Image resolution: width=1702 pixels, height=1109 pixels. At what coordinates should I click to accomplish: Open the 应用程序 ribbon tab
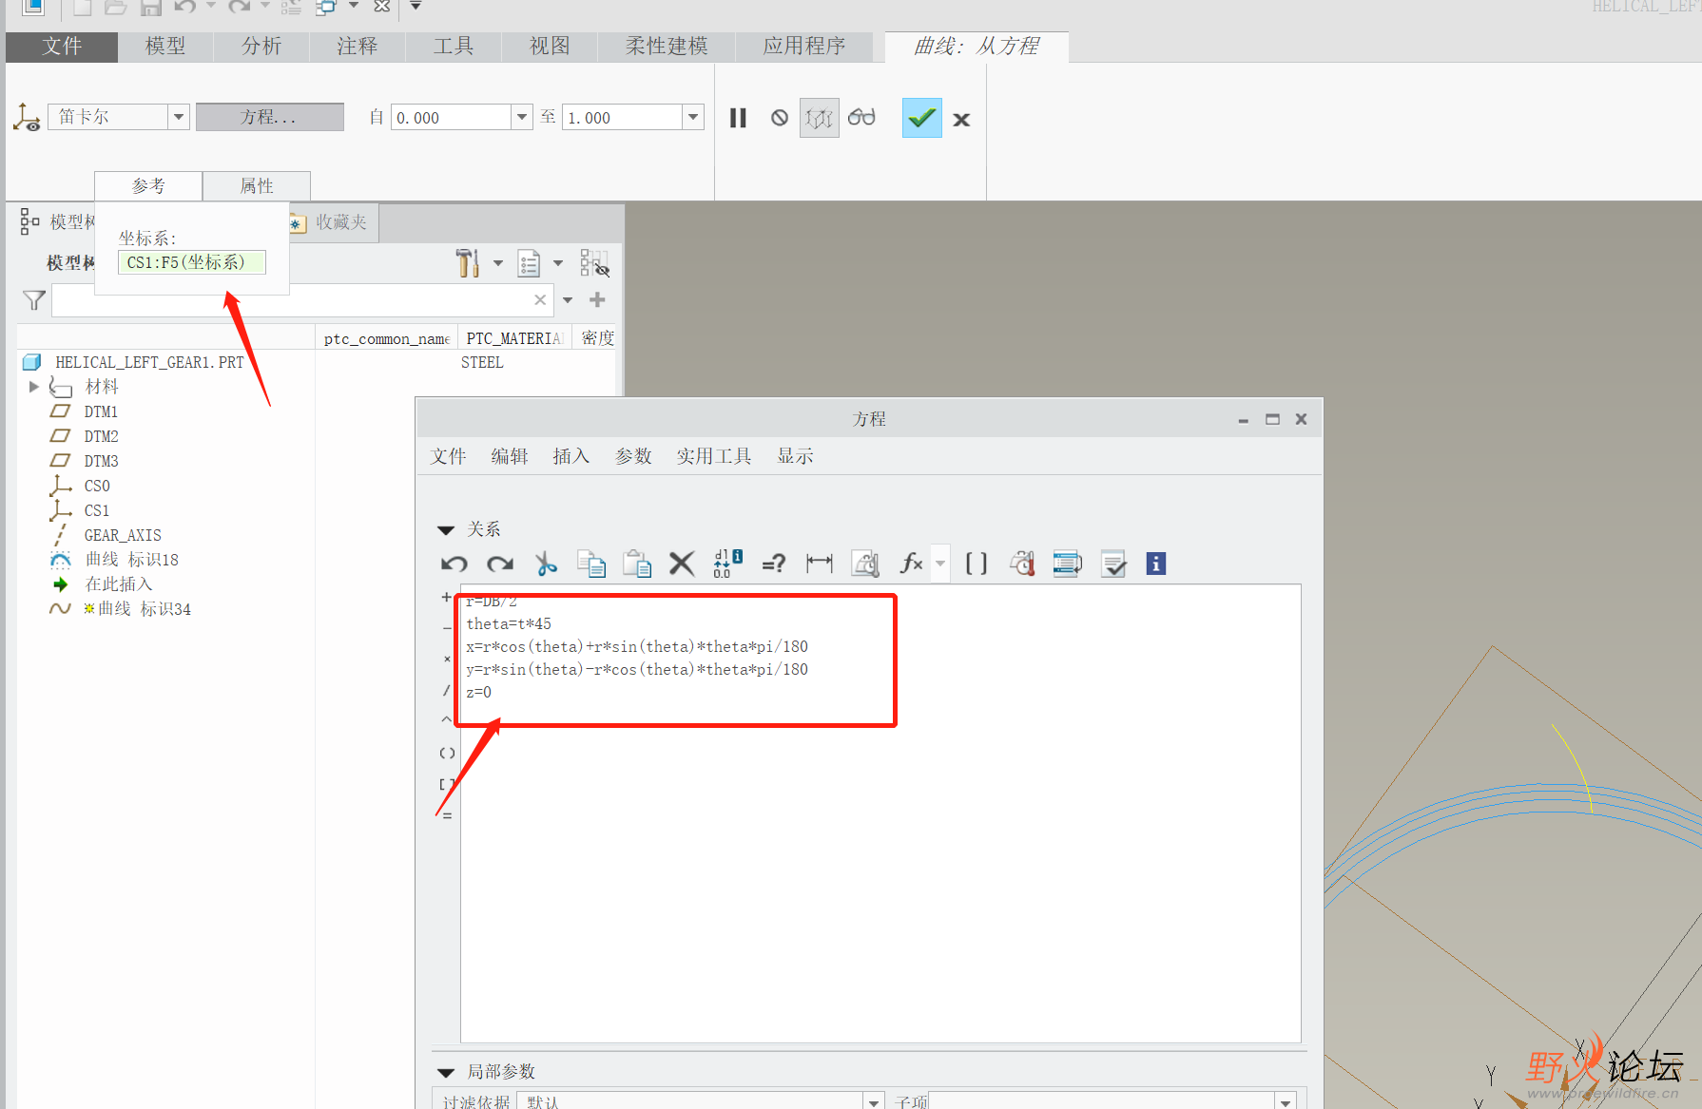pos(804,47)
